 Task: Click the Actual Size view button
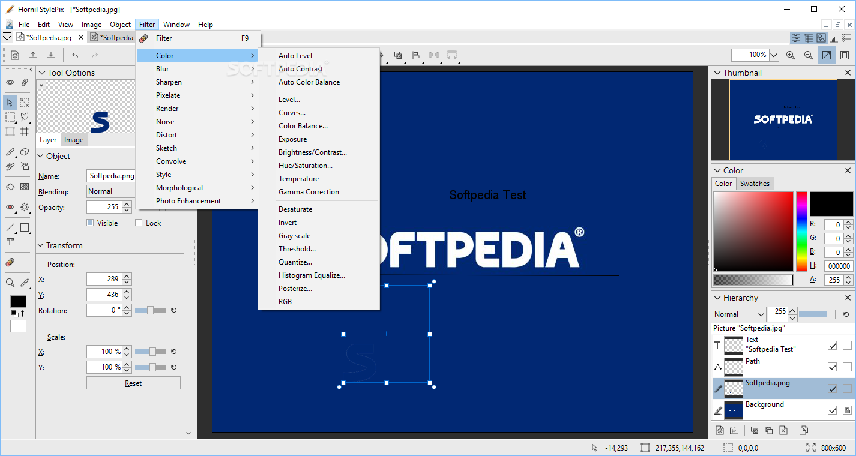[845, 55]
